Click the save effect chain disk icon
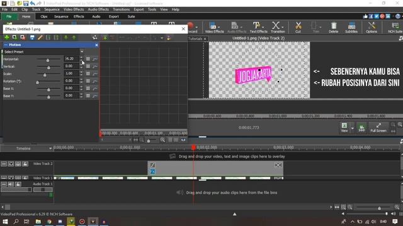 [32, 38]
